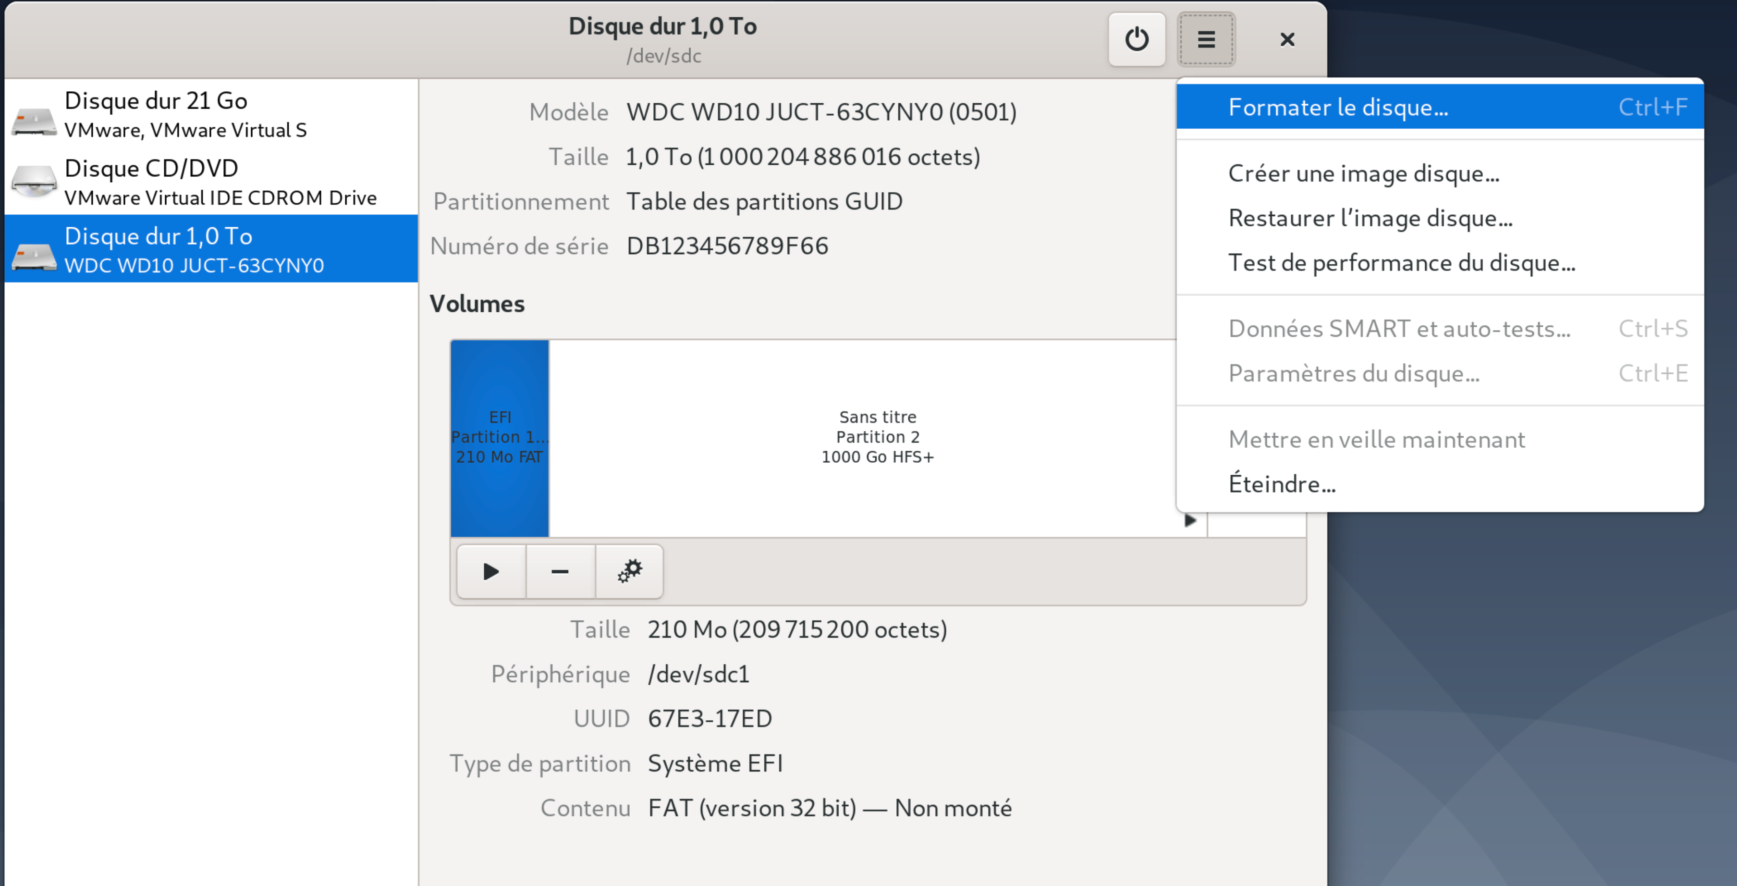Click the small play arrow beside partition 2
Screen dimensions: 1737x886
[1190, 520]
